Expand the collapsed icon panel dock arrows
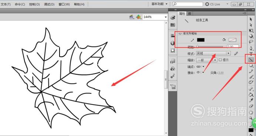The image size is (256, 136). (175, 10)
